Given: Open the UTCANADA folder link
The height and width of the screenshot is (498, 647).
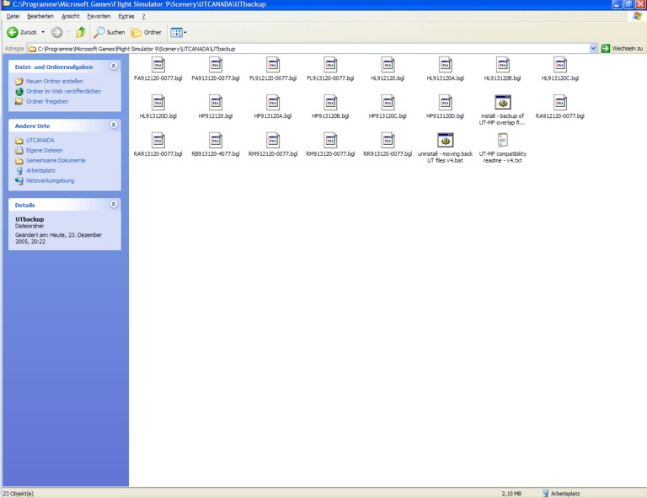Looking at the screenshot, I should 40,140.
